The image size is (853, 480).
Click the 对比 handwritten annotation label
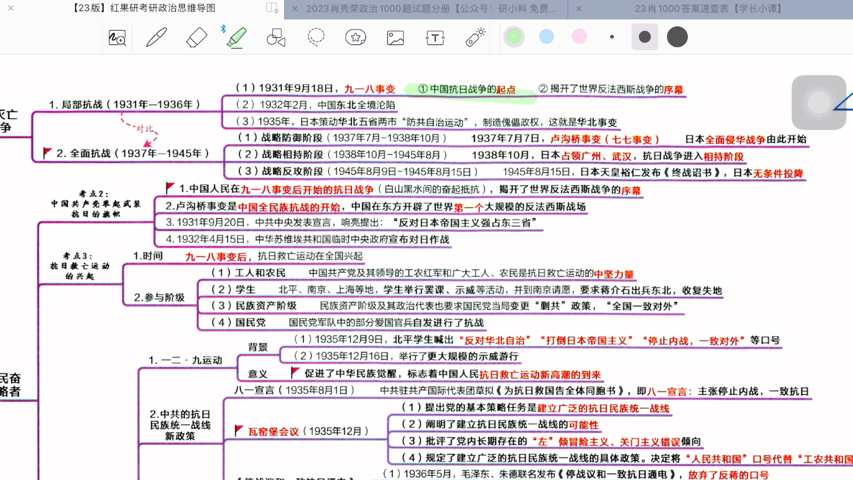point(146,128)
